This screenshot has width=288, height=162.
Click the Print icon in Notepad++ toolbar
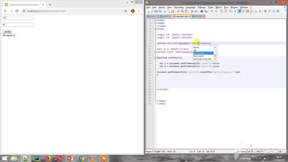pos(173,11)
